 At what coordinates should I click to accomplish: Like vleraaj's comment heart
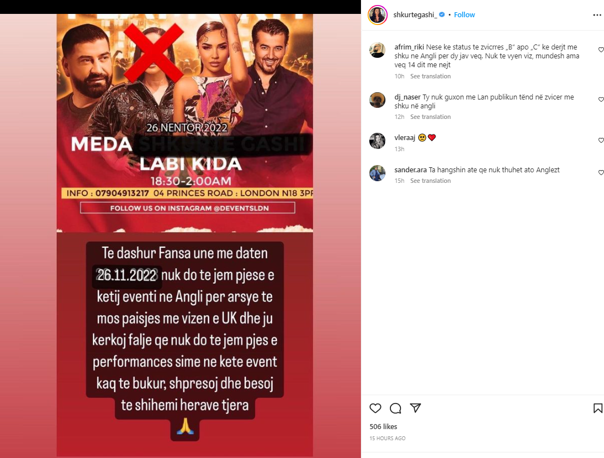tap(601, 140)
